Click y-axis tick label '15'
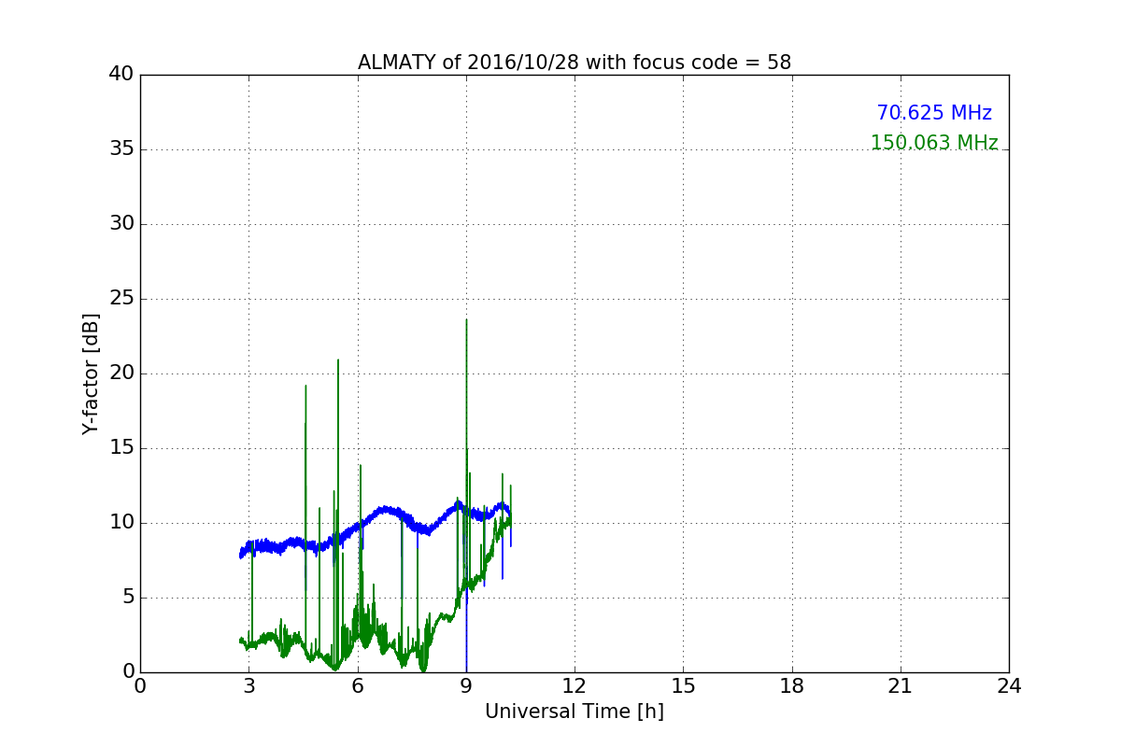This screenshot has width=1121, height=747. coord(121,448)
